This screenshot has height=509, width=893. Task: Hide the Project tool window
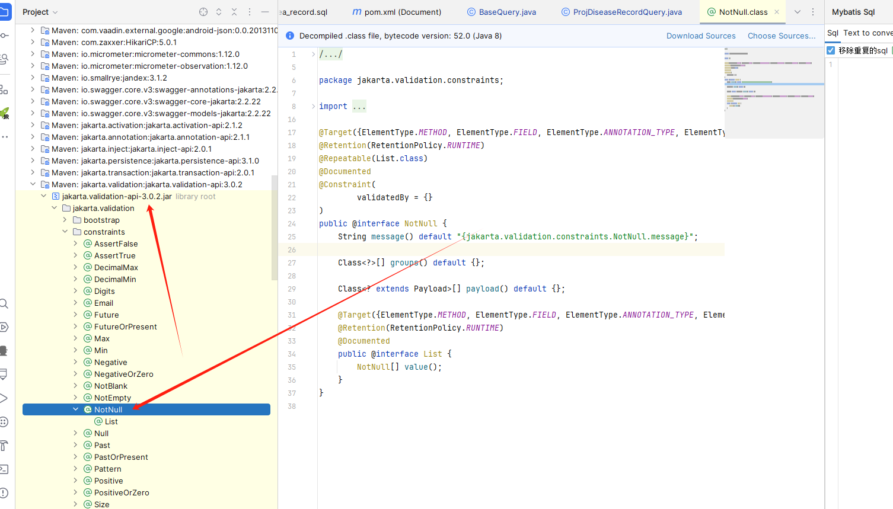click(265, 12)
